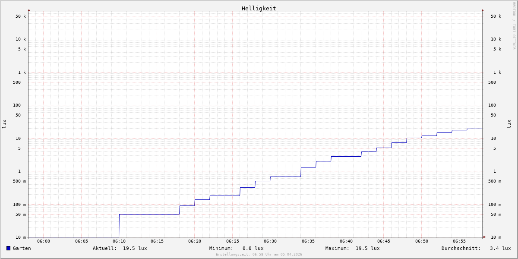Click the Durchschnitt 3.4 lux value
Image resolution: width=518 pixels, height=259 pixels.
pyautogui.click(x=500, y=248)
